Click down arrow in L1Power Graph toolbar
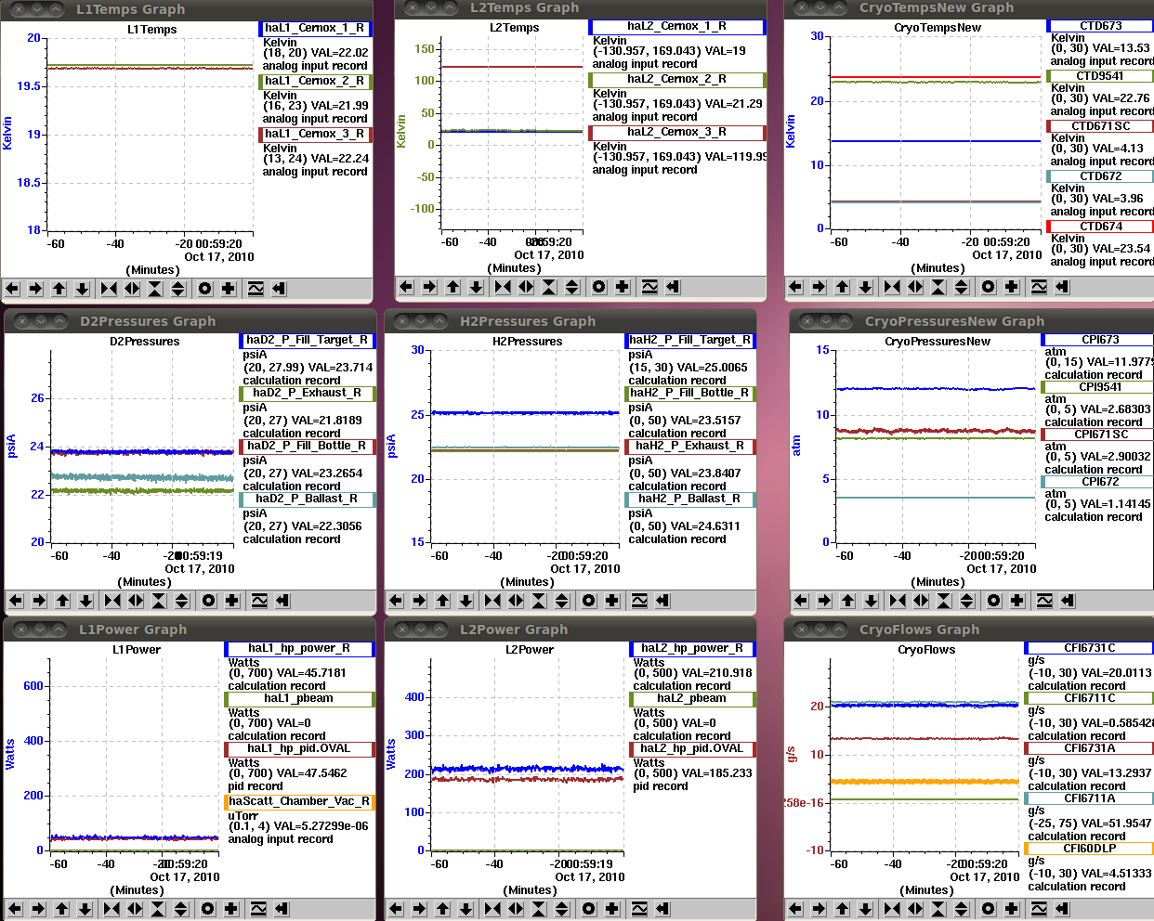The image size is (1154, 921). (x=85, y=909)
